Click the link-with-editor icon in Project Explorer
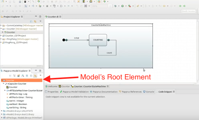The image size is (199, 120). click(35, 21)
